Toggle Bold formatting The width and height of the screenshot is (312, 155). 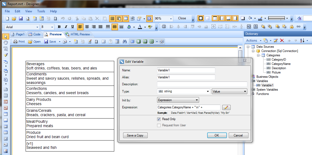click(59, 27)
